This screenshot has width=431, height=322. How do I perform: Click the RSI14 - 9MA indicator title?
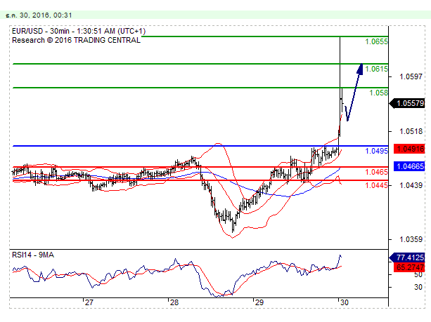[33, 255]
